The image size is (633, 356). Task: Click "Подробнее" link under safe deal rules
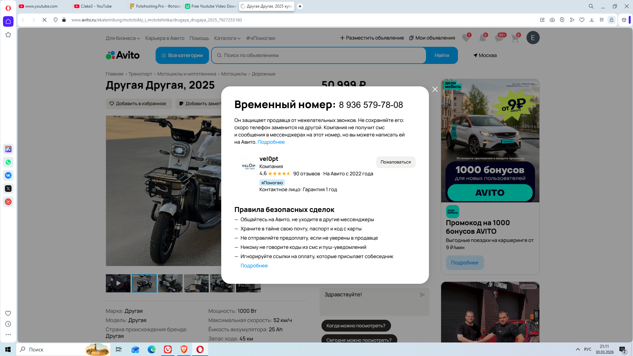tap(254, 266)
